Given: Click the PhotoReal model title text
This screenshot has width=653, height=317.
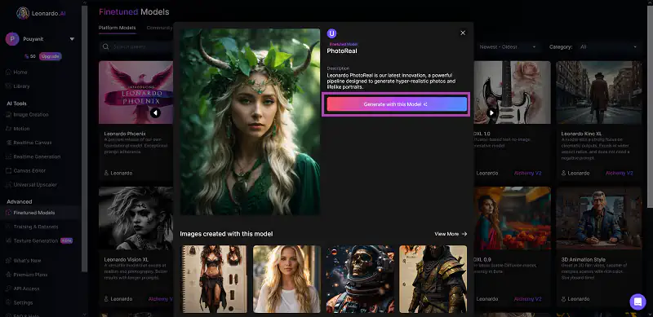Looking at the screenshot, I should (342, 51).
